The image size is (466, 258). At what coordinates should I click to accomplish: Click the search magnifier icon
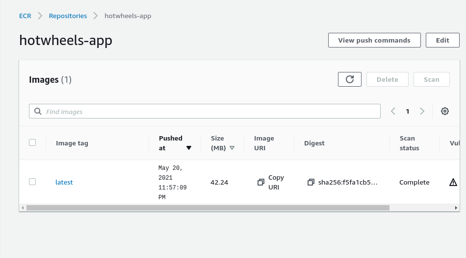[38, 111]
